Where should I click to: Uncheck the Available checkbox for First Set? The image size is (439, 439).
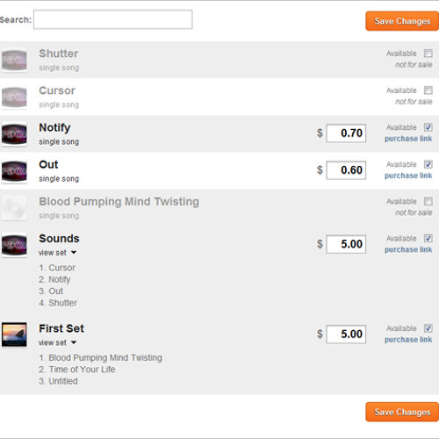[428, 328]
